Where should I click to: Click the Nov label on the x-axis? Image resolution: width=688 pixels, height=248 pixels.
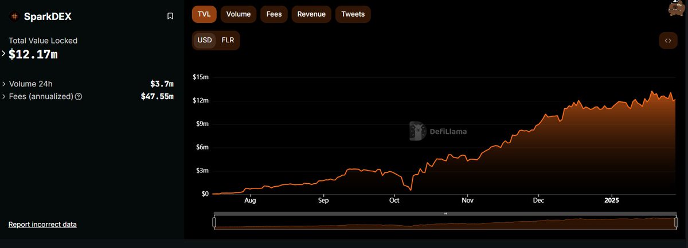click(467, 200)
